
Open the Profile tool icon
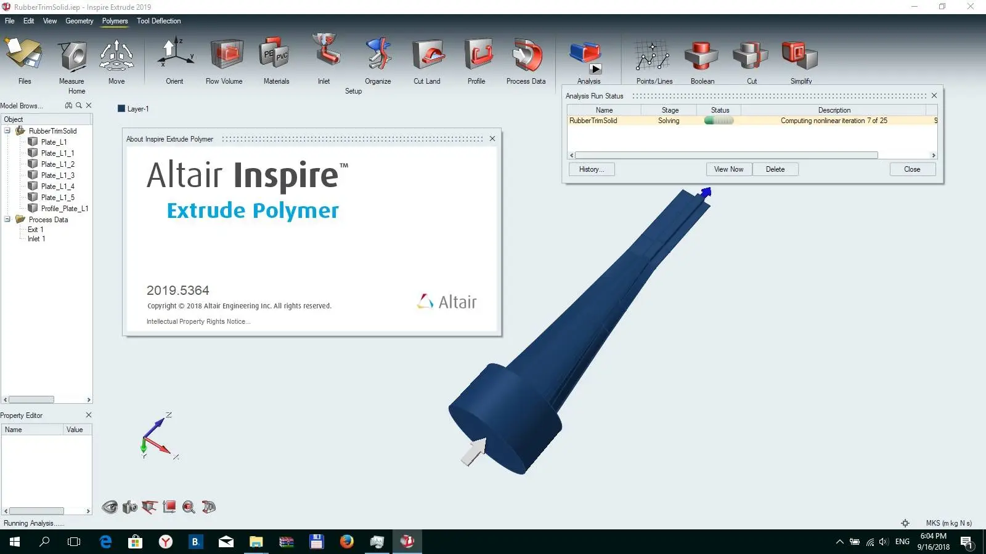478,54
